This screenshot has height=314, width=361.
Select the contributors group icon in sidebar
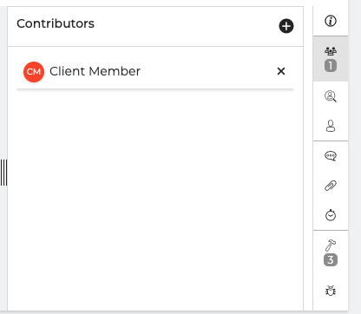click(331, 51)
